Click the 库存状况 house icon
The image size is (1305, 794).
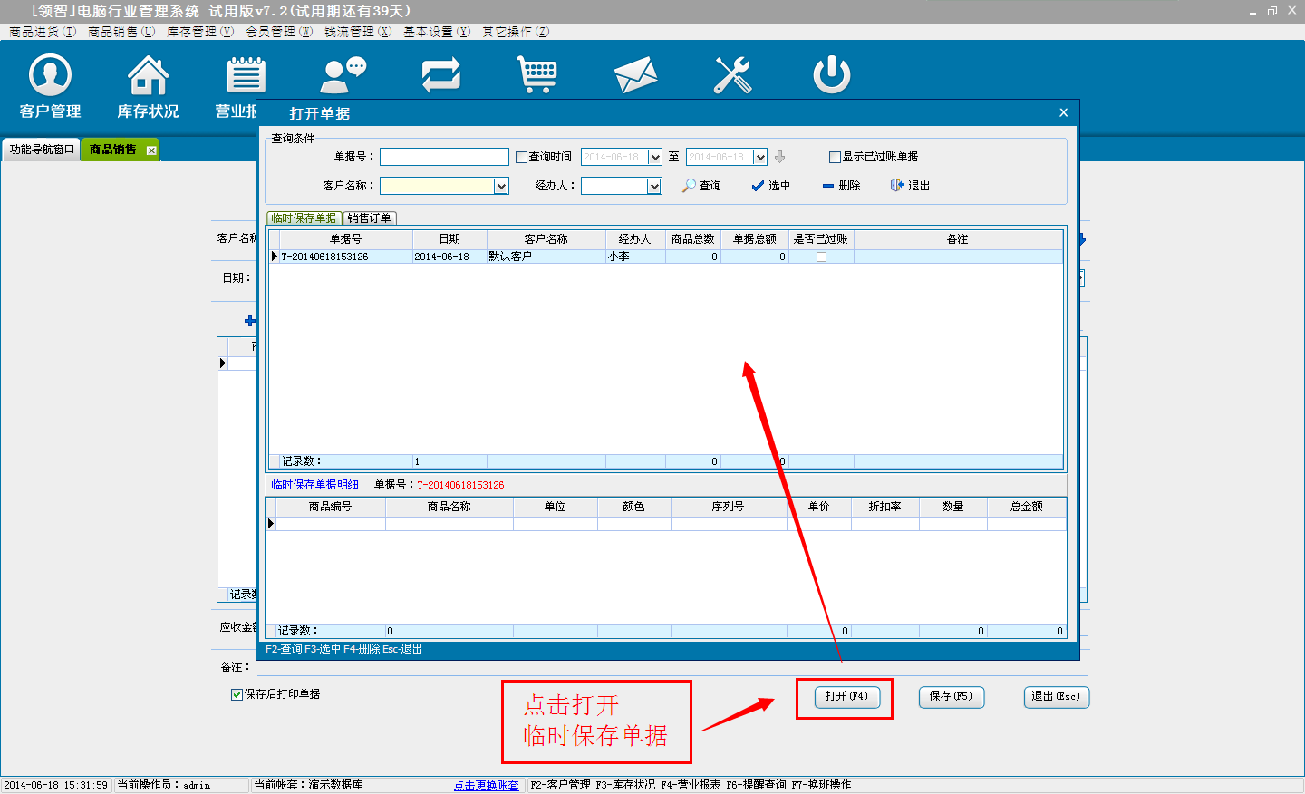(x=148, y=75)
